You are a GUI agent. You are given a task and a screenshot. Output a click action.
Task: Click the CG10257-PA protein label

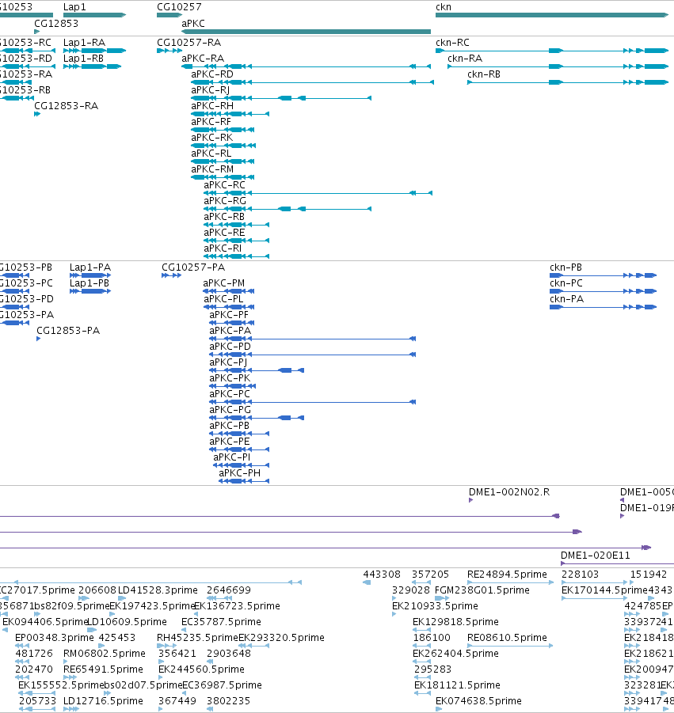(x=193, y=267)
